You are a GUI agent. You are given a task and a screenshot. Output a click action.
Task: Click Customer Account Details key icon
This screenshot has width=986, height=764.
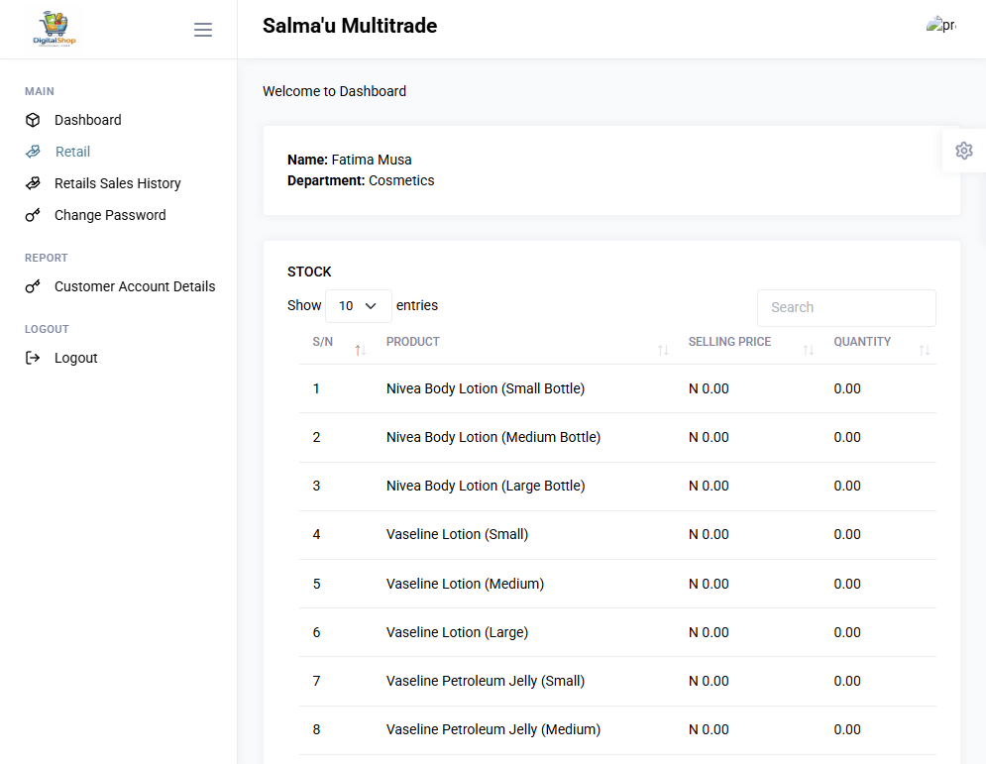(33, 286)
